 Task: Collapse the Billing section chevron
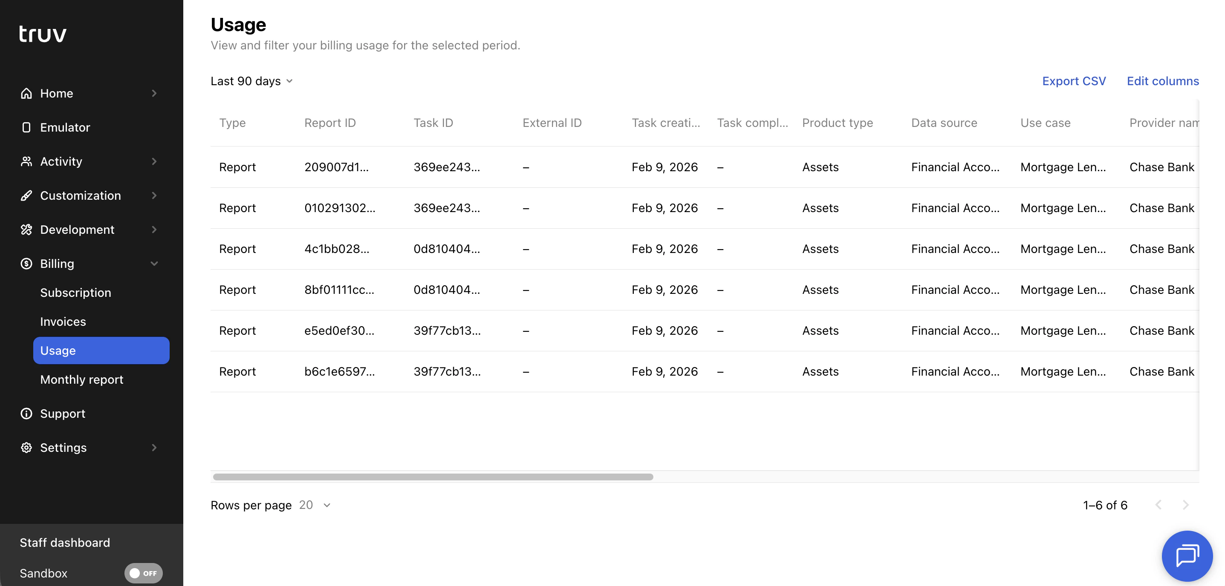[x=154, y=264]
